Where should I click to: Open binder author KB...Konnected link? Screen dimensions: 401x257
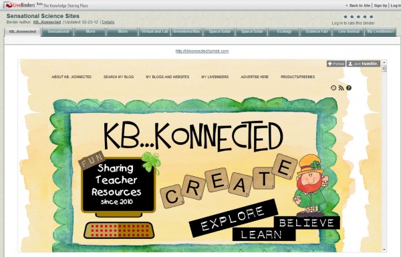coord(47,22)
